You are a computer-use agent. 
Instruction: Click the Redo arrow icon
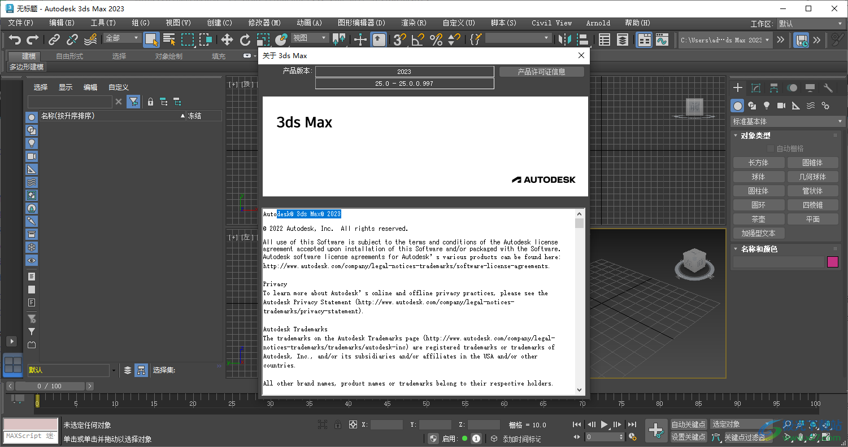click(33, 40)
